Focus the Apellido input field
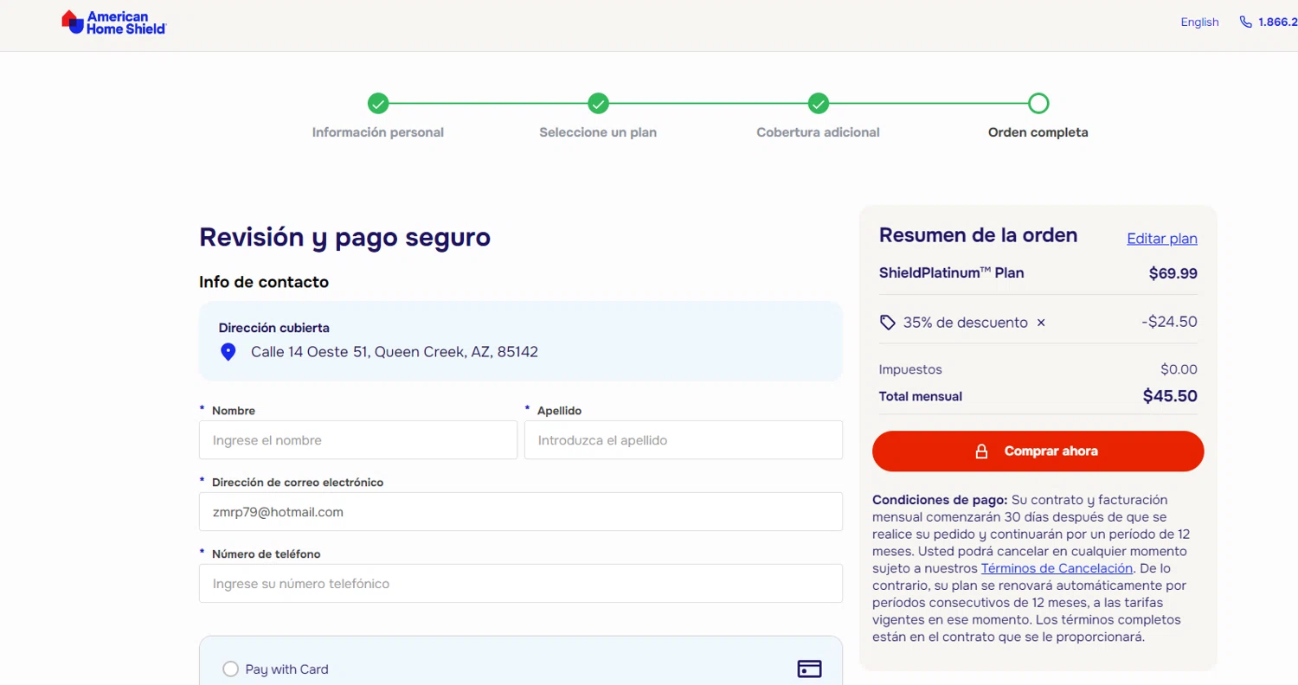 point(683,440)
